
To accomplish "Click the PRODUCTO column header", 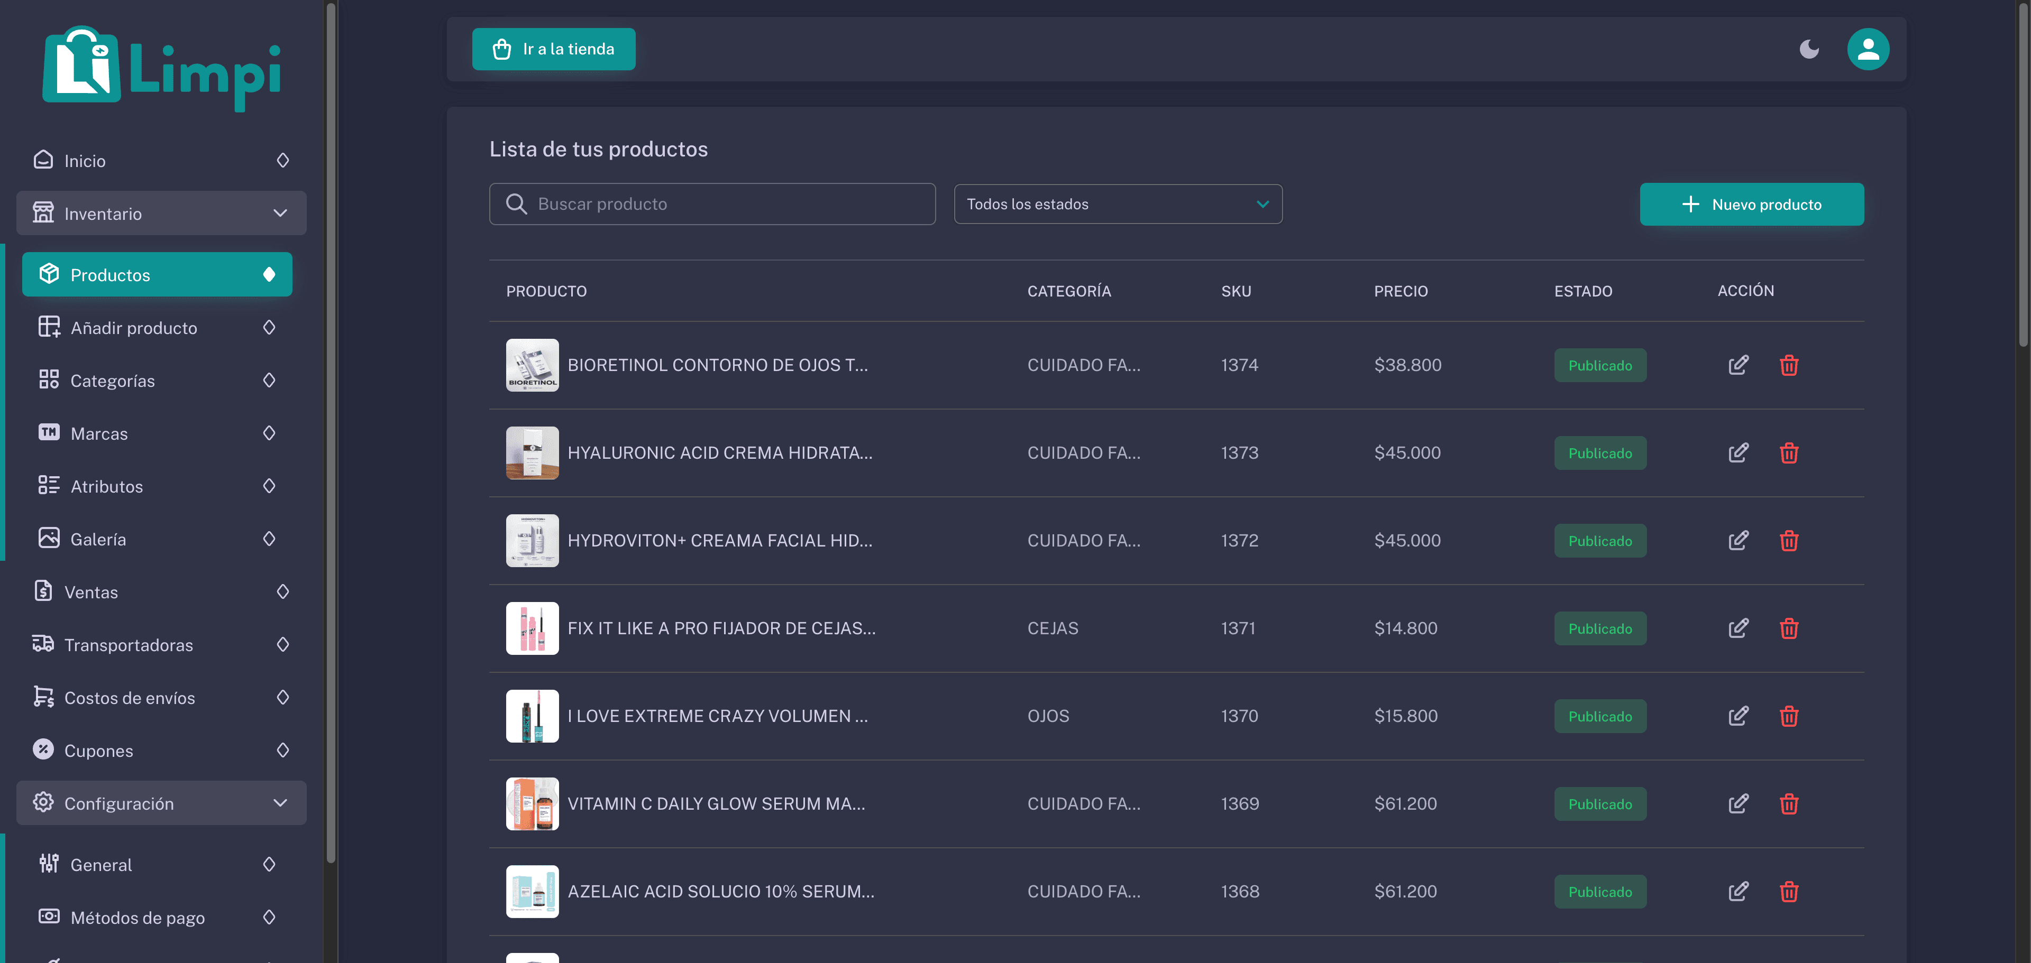I will [546, 291].
